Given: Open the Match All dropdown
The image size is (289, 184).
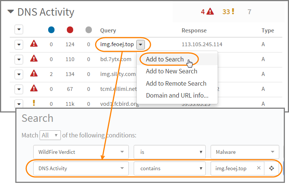Looking at the screenshot, I should click(x=50, y=135).
